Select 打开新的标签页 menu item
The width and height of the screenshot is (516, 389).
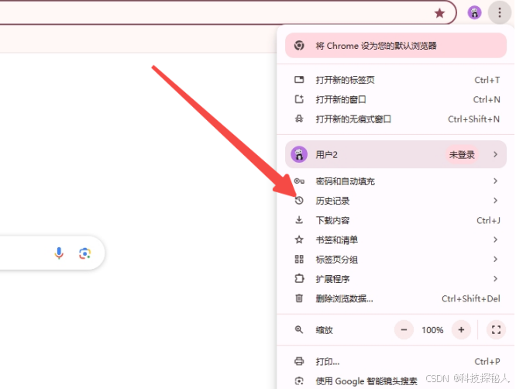(x=396, y=80)
